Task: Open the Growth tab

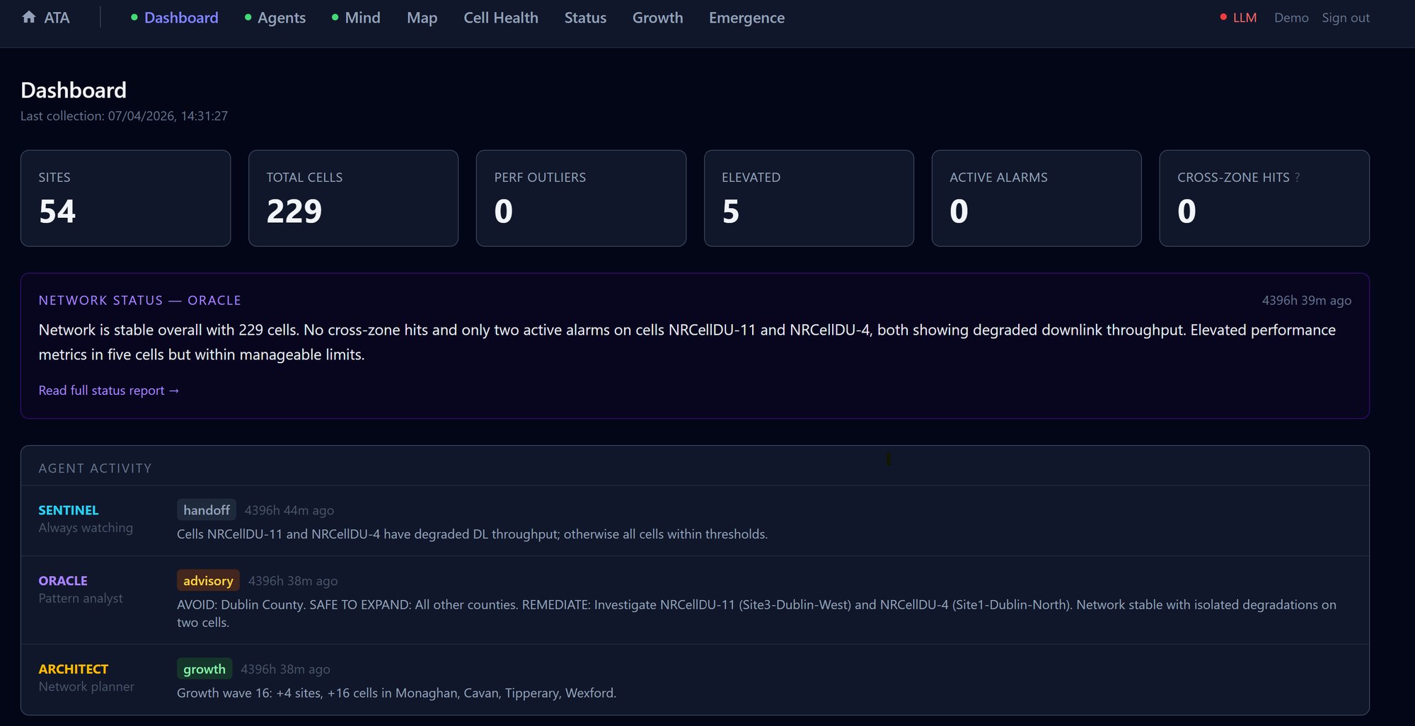Action: click(x=657, y=18)
